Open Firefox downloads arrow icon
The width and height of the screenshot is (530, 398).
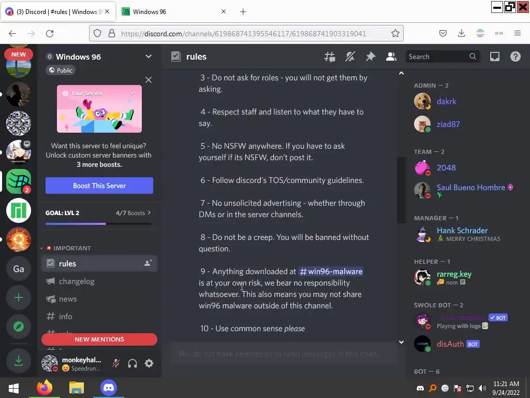pos(461,33)
